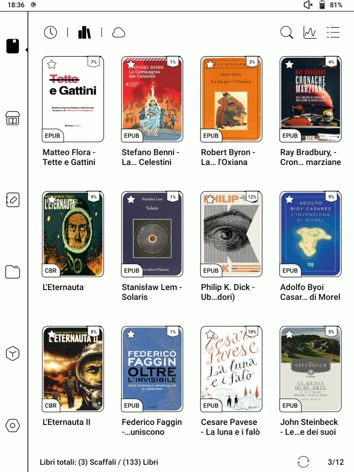Open the cloud storage tab
This screenshot has width=354, height=472.
118,33
